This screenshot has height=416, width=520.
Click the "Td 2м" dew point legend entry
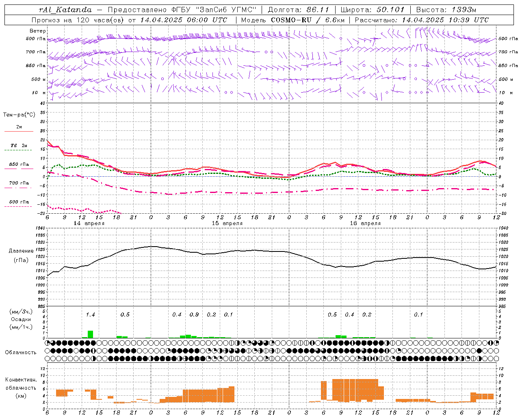[19, 145]
